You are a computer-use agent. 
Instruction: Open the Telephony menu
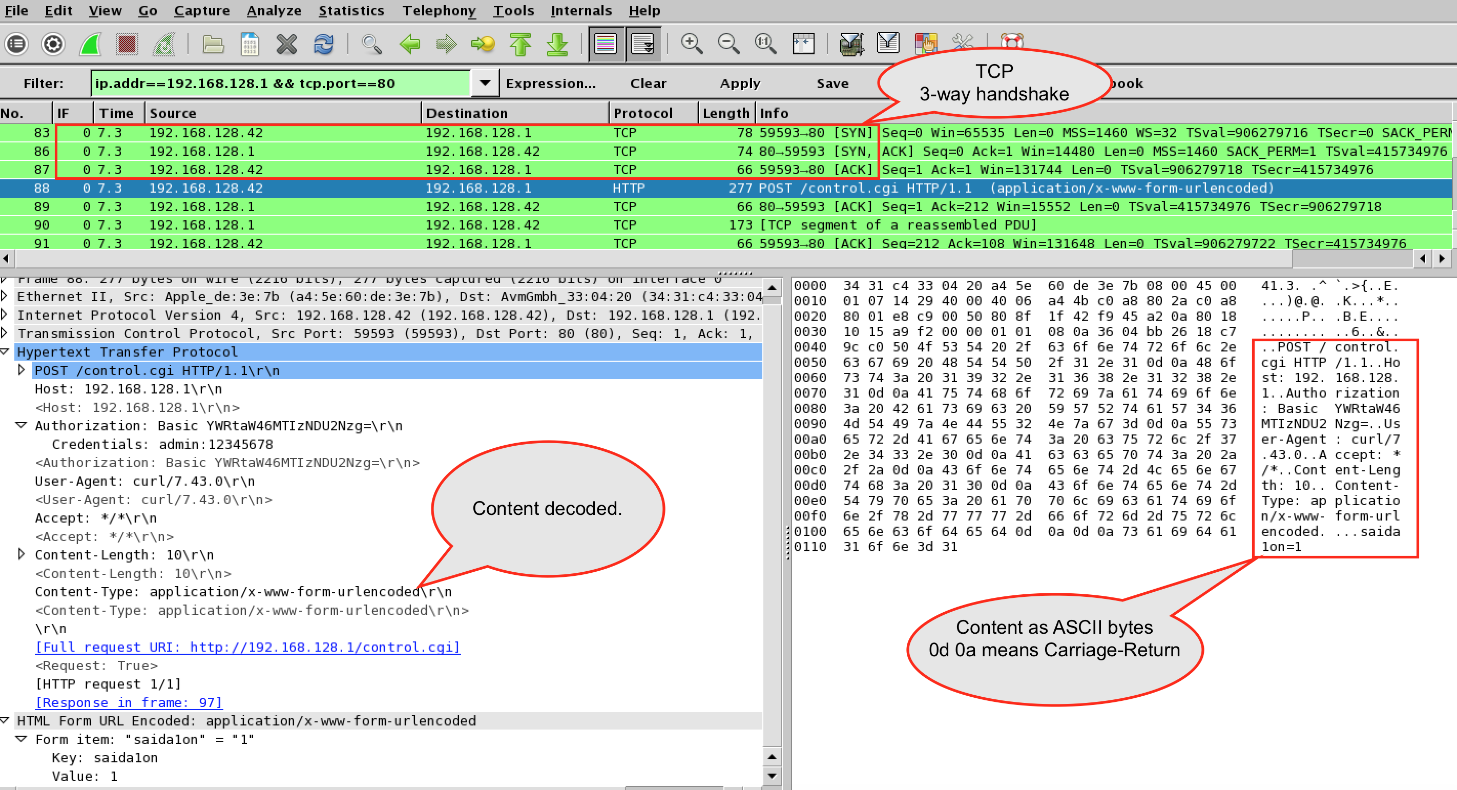[x=439, y=11]
